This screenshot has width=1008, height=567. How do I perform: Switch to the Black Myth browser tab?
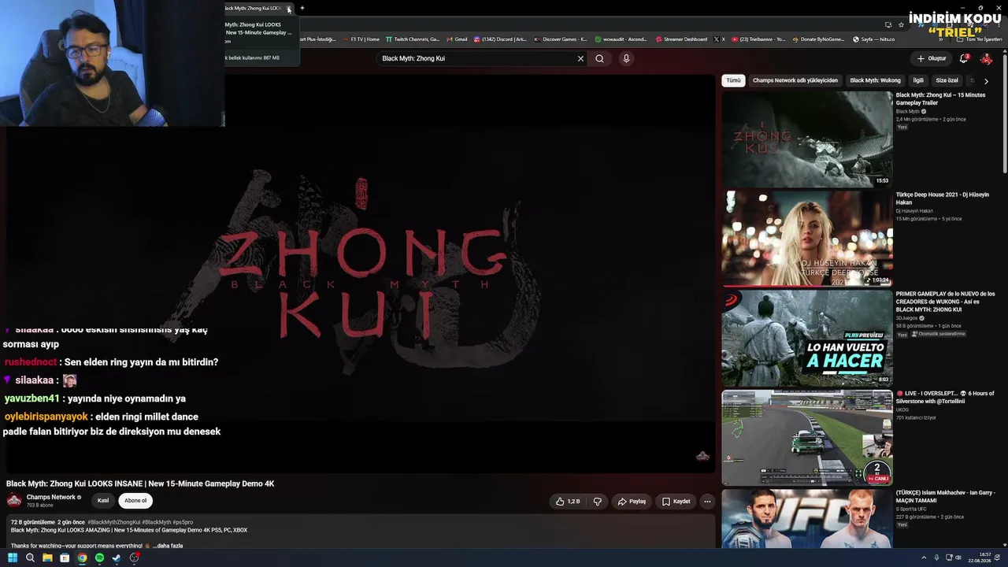coord(254,9)
